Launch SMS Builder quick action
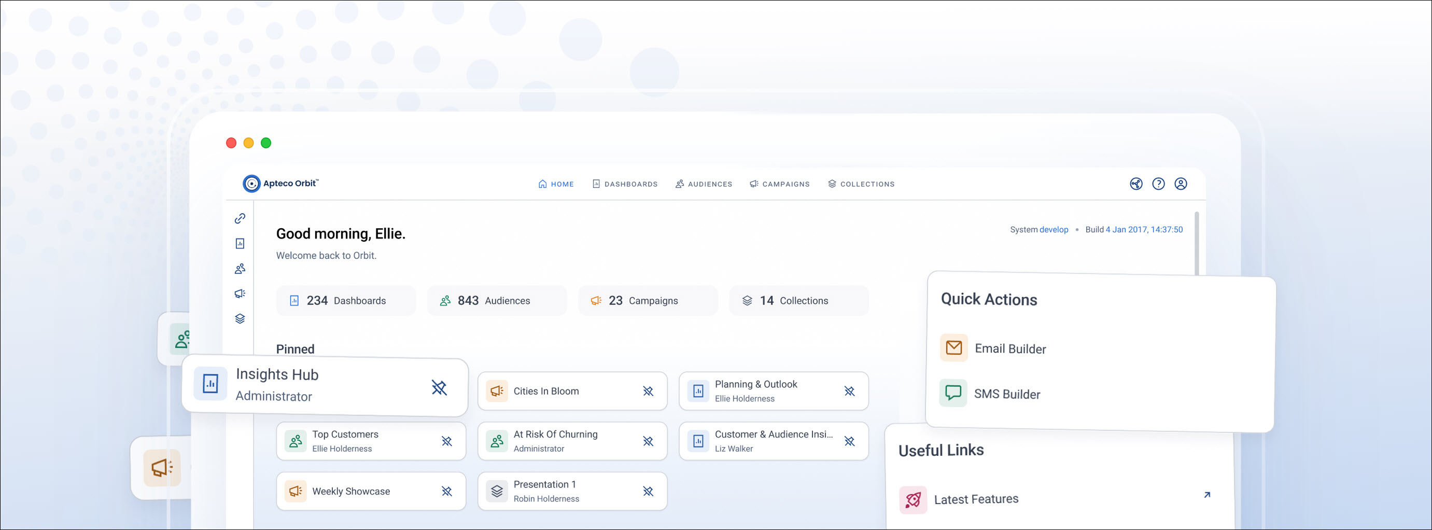The image size is (1432, 530). [x=990, y=394]
